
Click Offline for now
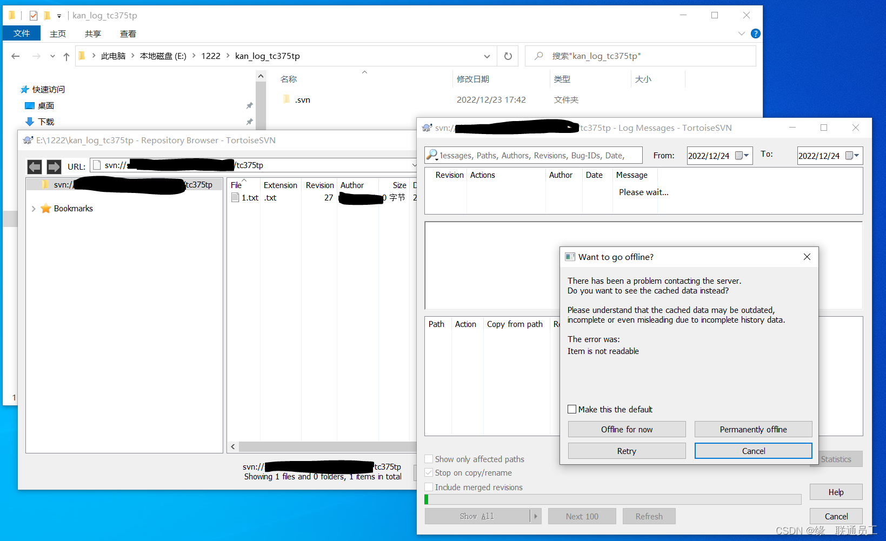click(x=626, y=429)
